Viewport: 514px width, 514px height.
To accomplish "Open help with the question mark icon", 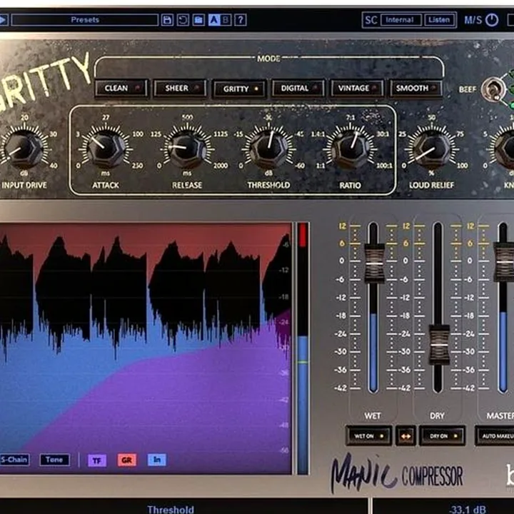I will (241, 20).
